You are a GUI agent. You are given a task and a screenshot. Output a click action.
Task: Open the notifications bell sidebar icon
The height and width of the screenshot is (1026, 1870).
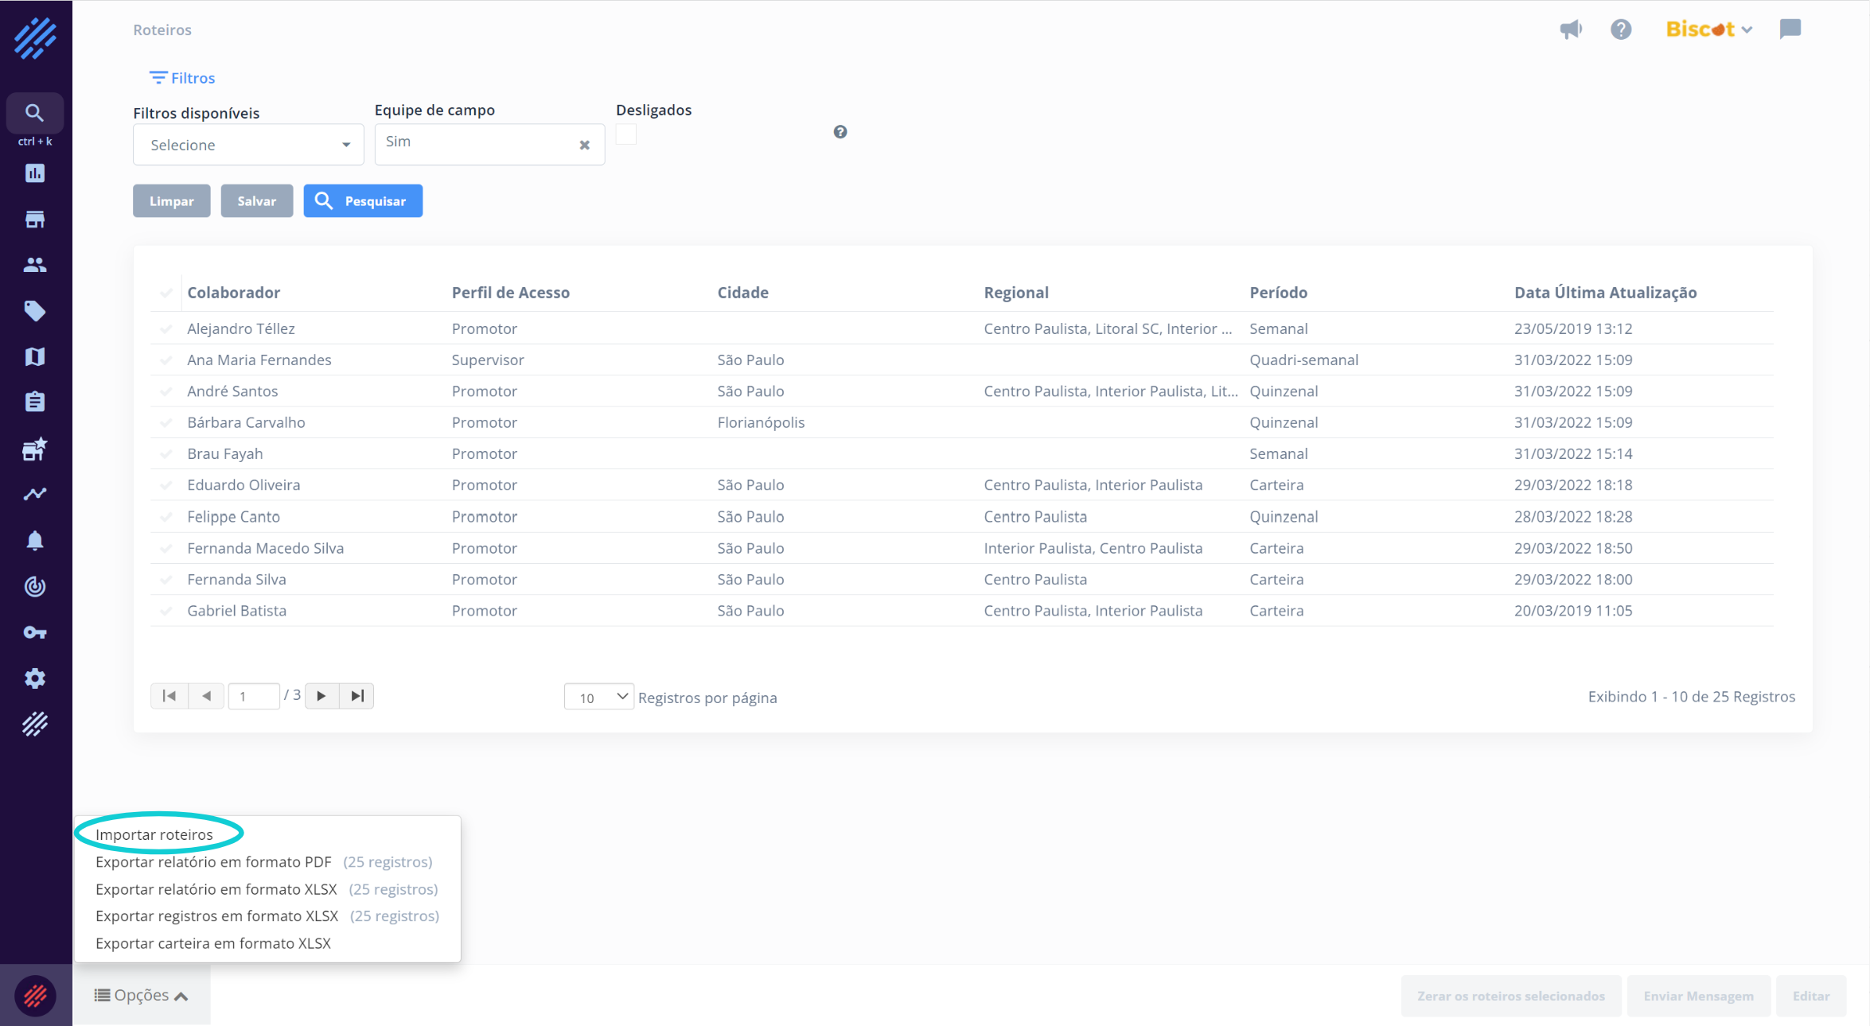point(34,541)
